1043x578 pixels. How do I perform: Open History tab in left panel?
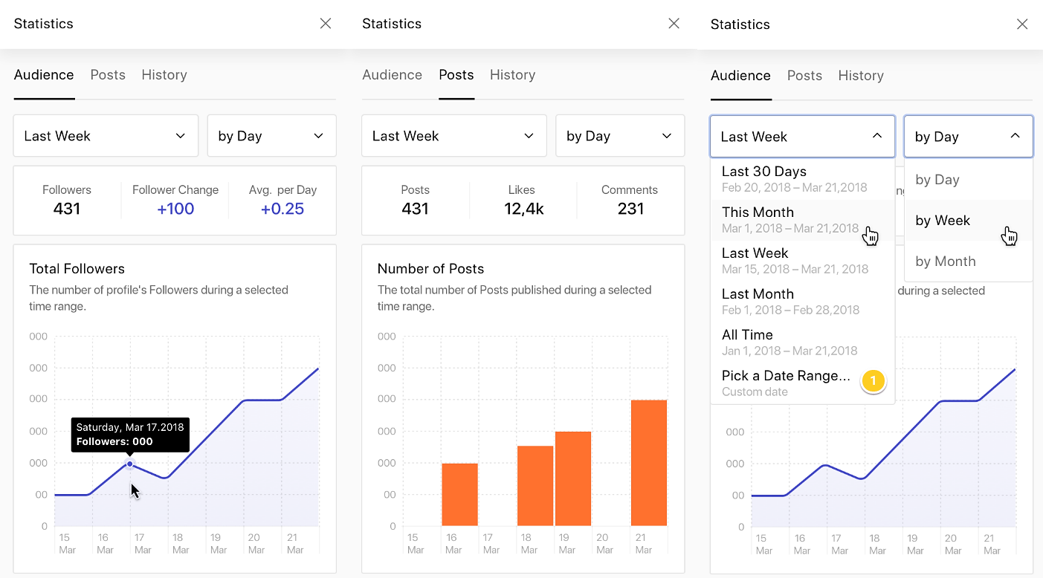tap(164, 75)
